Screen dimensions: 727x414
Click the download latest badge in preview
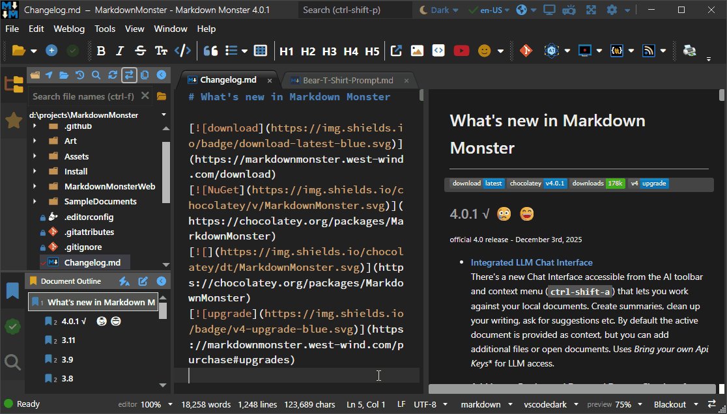tap(478, 184)
